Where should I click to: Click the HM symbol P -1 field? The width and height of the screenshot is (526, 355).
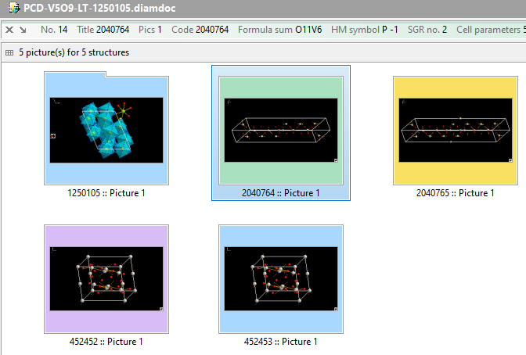pyautogui.click(x=365, y=30)
